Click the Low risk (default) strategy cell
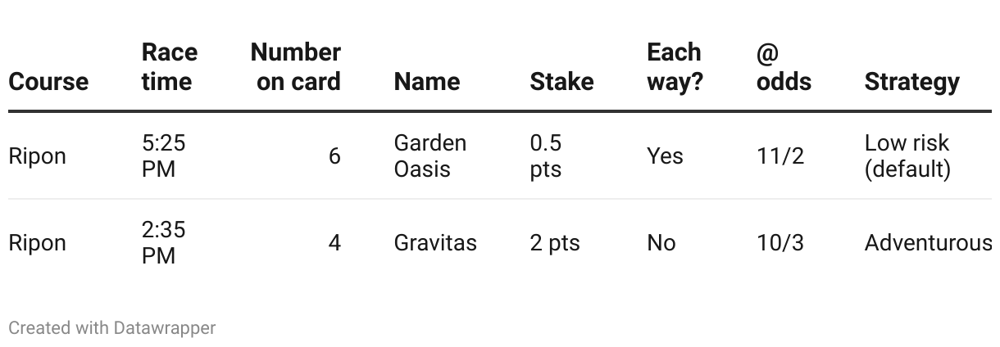The height and width of the screenshot is (347, 1000). 907,156
